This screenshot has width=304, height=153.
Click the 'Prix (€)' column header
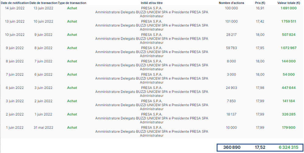[260, 3]
